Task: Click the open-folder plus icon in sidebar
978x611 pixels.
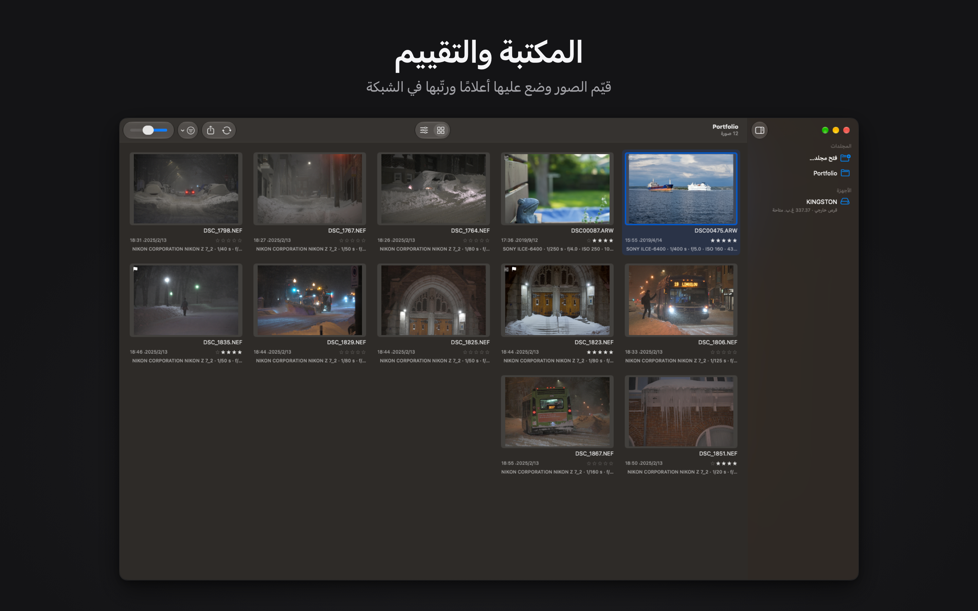Action: (x=846, y=158)
